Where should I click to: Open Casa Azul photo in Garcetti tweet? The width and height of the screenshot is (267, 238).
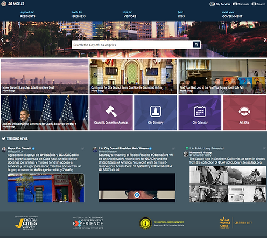(46, 188)
